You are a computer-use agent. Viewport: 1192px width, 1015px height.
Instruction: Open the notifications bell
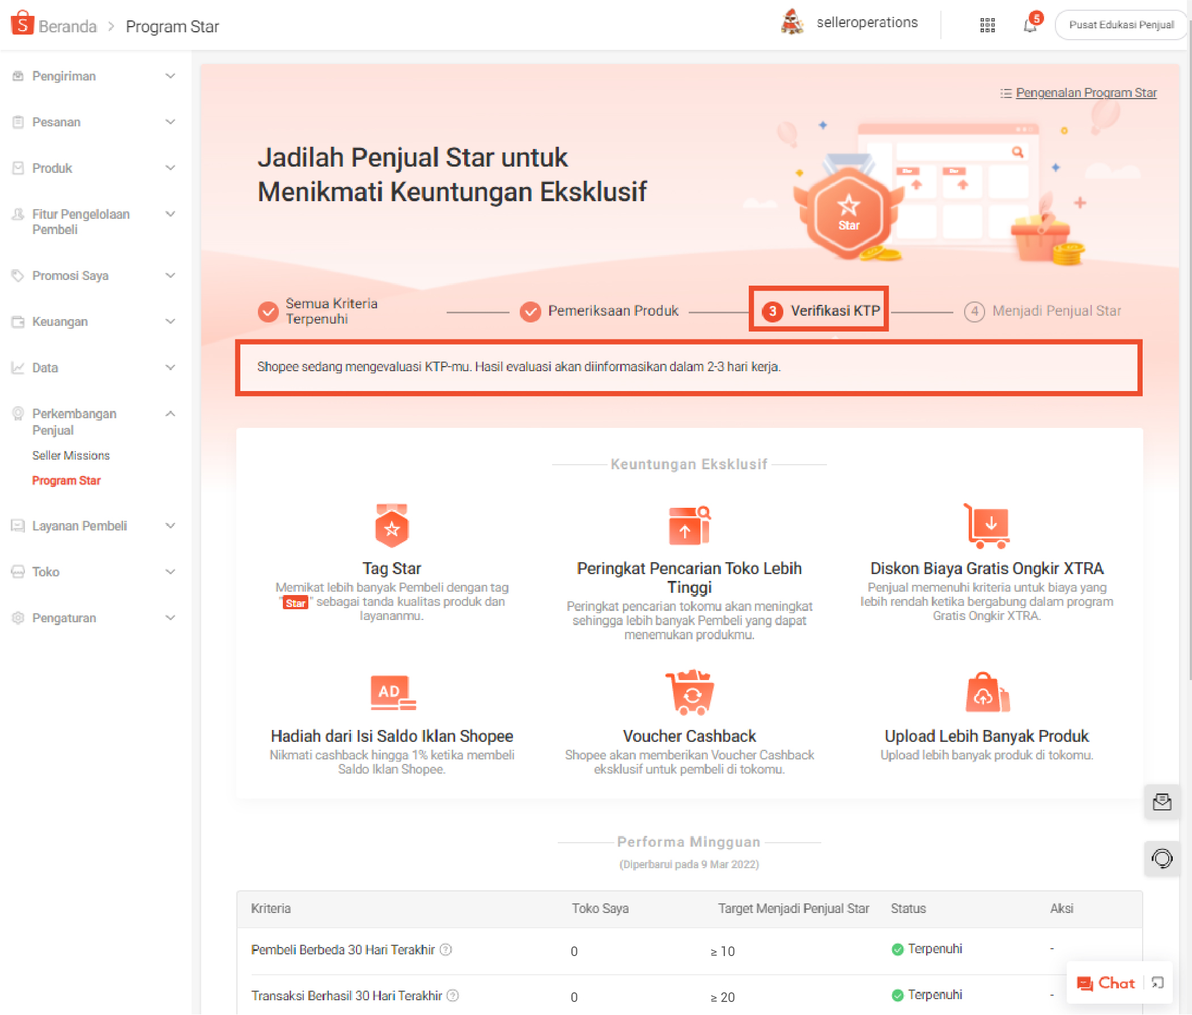click(1030, 25)
